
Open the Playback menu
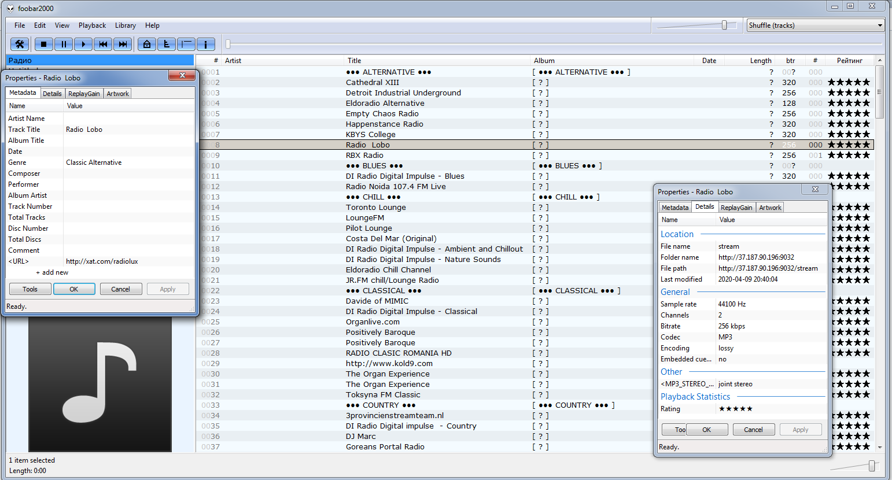point(92,25)
